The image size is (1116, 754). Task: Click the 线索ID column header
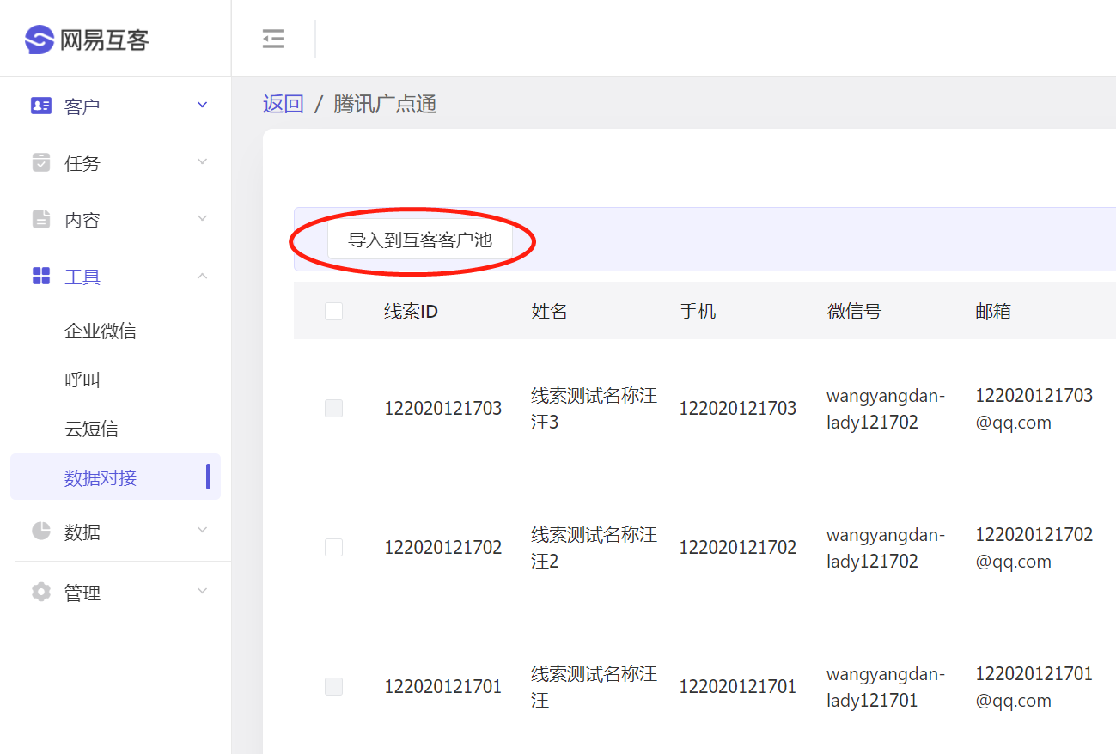(411, 311)
